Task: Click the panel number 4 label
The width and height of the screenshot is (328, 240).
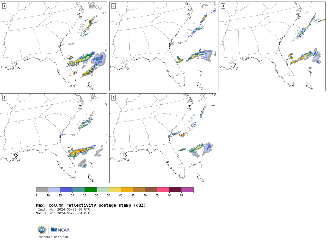Action: 4,98
